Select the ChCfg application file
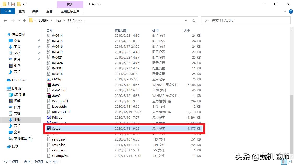Viewport: 294px width, 165px height. [56, 79]
